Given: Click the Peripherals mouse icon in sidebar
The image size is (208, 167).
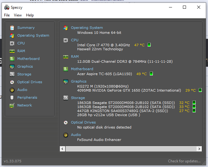Looking at the screenshot, I should pyautogui.click(x=12, y=98).
